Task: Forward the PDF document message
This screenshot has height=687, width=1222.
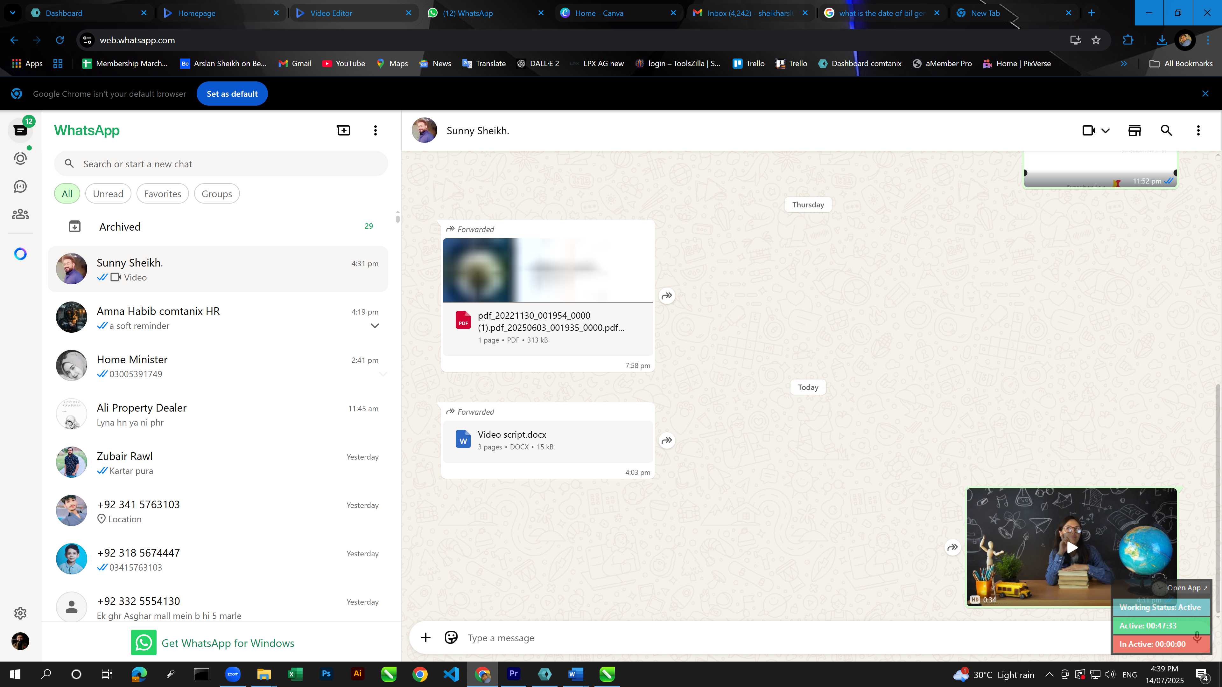Action: coord(667,296)
